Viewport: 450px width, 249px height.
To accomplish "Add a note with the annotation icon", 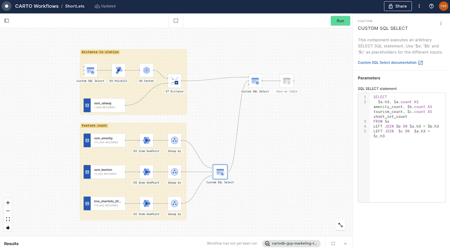I will (176, 21).
